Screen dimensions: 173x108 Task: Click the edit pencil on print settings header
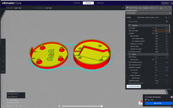point(170,8)
